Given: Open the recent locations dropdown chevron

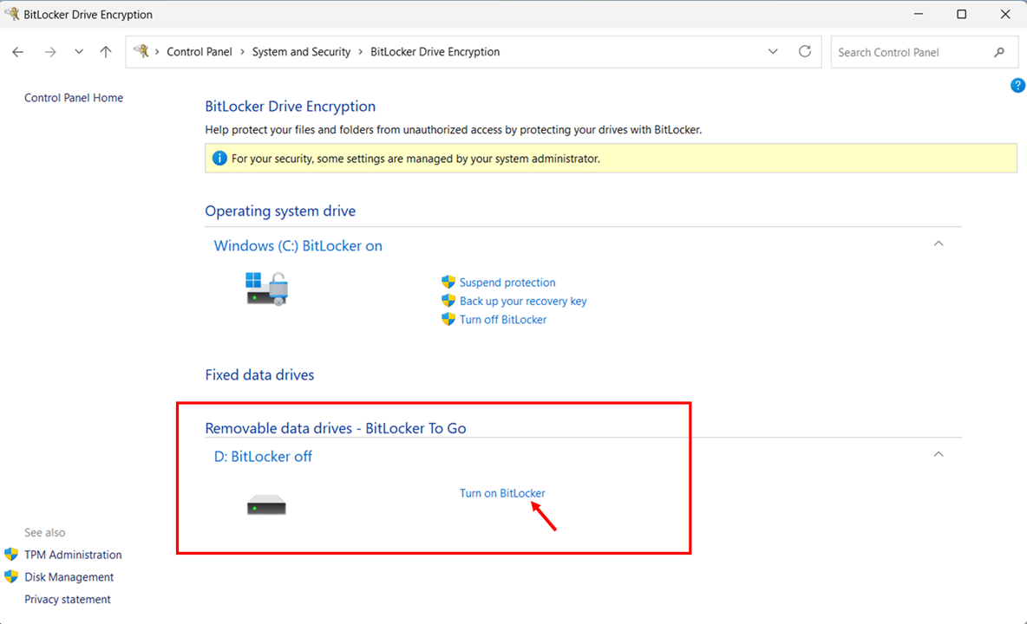Looking at the screenshot, I should click(79, 52).
